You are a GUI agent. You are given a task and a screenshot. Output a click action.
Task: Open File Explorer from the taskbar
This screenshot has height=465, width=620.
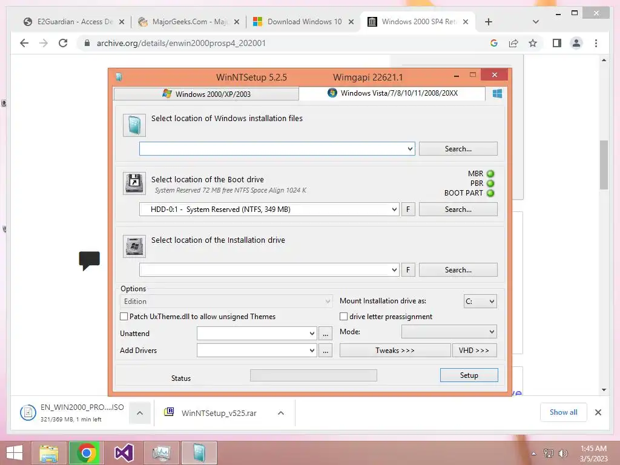tap(49, 453)
